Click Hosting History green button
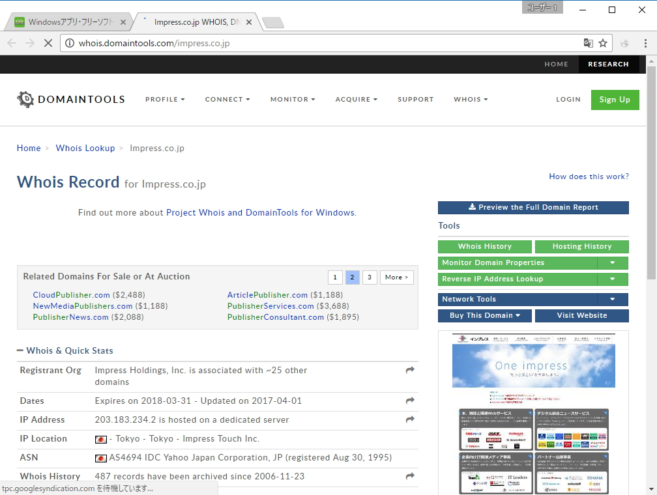The image size is (657, 495). pos(582,246)
